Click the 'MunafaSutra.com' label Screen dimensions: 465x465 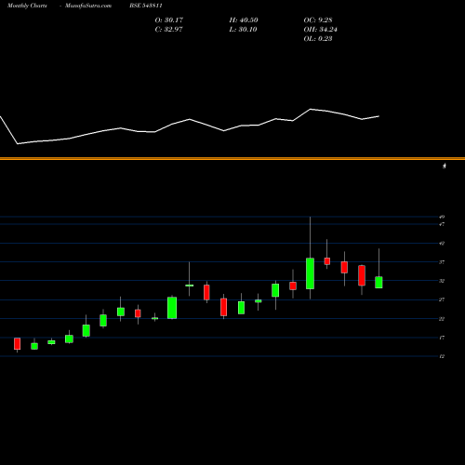point(88,6)
